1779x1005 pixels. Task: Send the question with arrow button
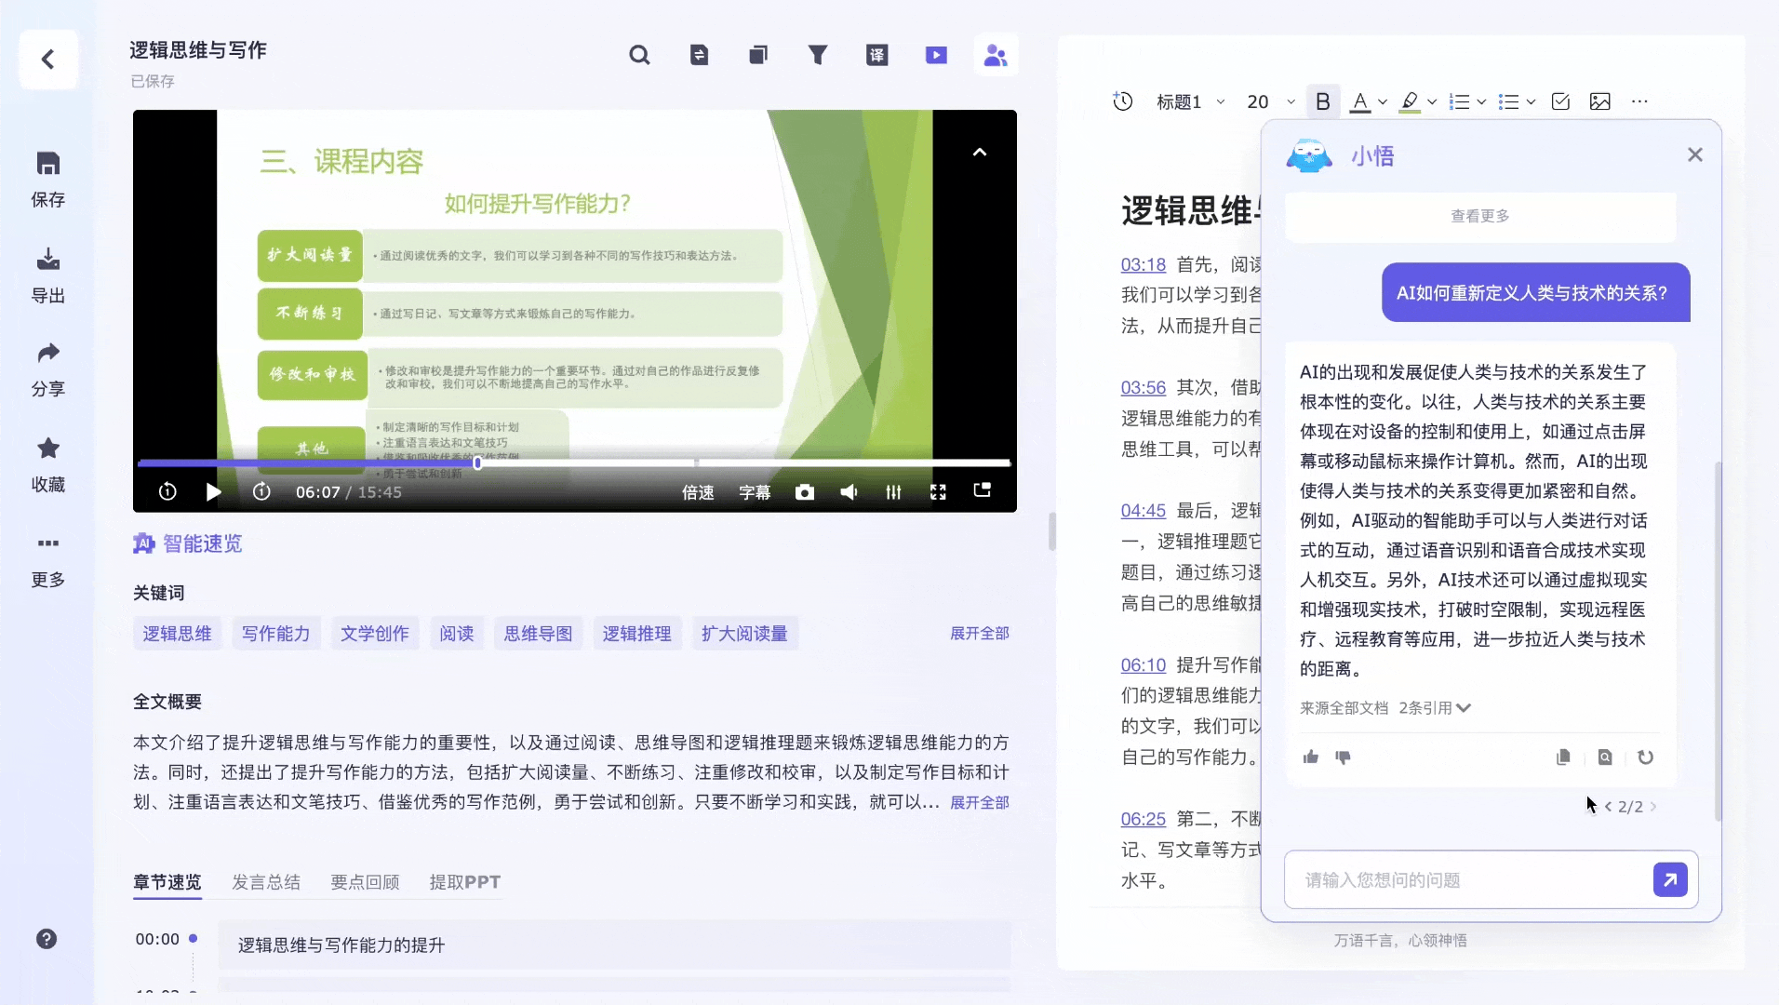[1670, 879]
